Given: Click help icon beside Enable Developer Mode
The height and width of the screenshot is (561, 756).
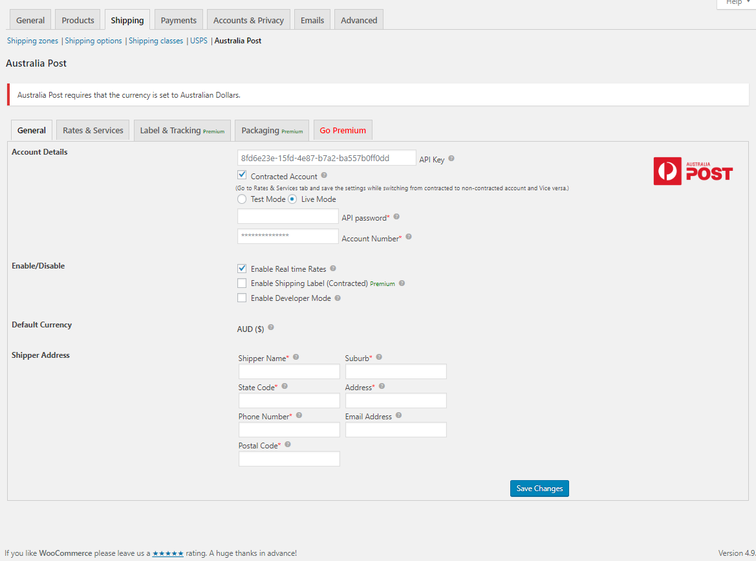Looking at the screenshot, I should coord(338,298).
